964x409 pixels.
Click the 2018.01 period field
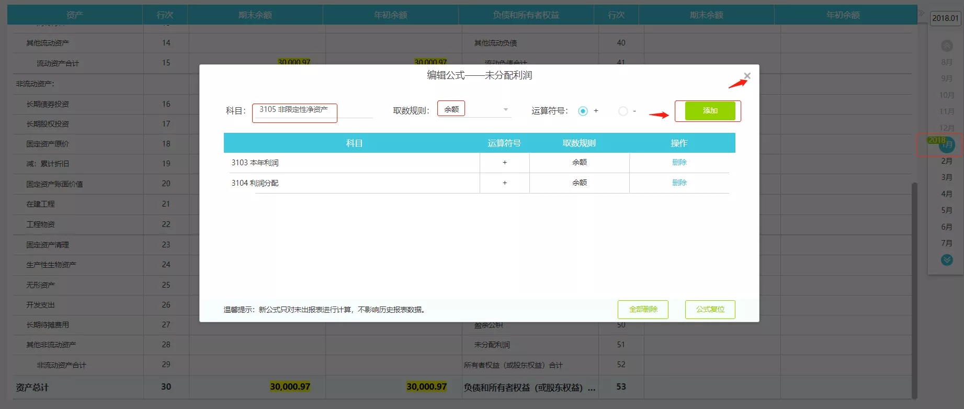(945, 18)
